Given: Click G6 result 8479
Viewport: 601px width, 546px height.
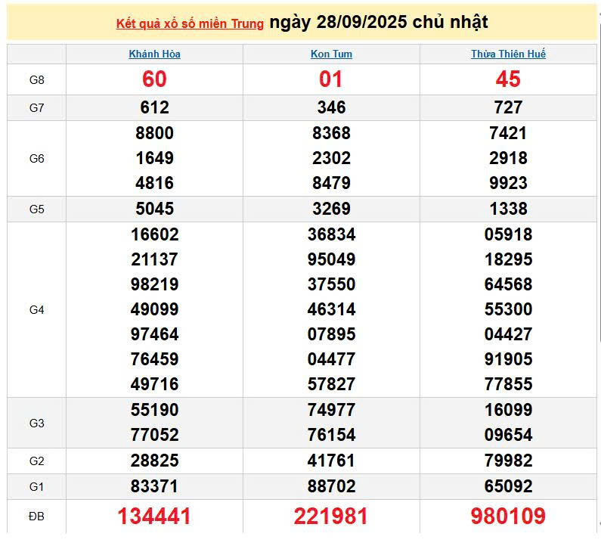Looking at the screenshot, I should point(331,183).
